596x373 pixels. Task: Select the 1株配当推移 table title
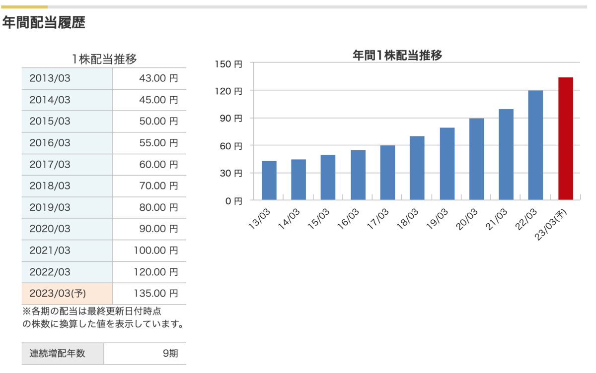point(104,60)
